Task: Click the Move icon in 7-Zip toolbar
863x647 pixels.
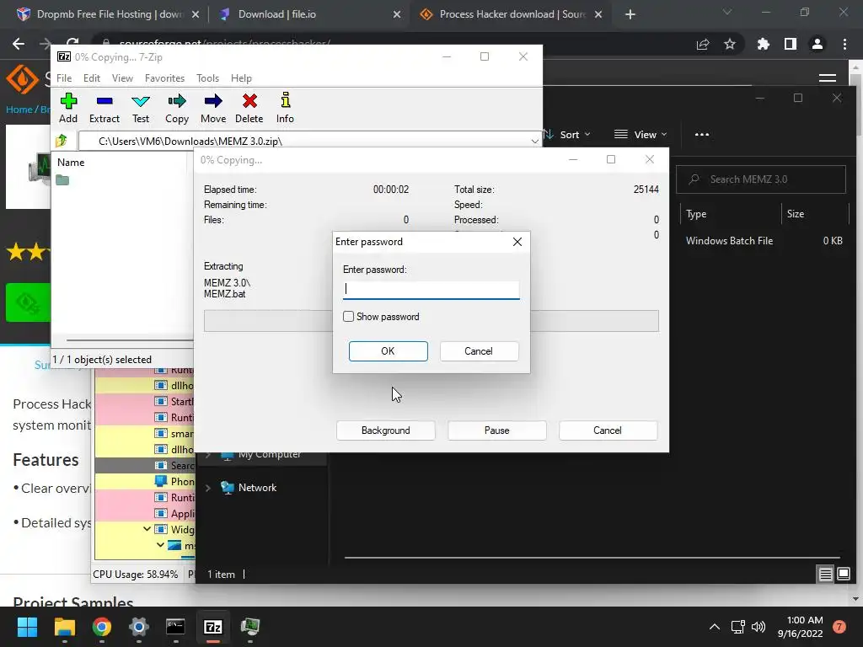Action: [213, 101]
